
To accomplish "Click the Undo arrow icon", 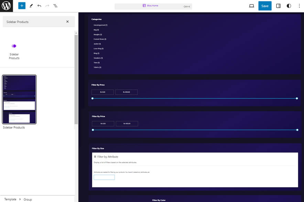I will coord(39,6).
